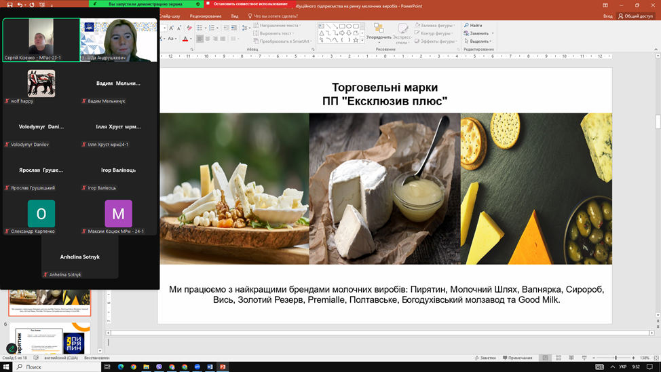This screenshot has height=372, width=661.
Task: Switch to Slide Sorter view
Action: [x=558, y=358]
